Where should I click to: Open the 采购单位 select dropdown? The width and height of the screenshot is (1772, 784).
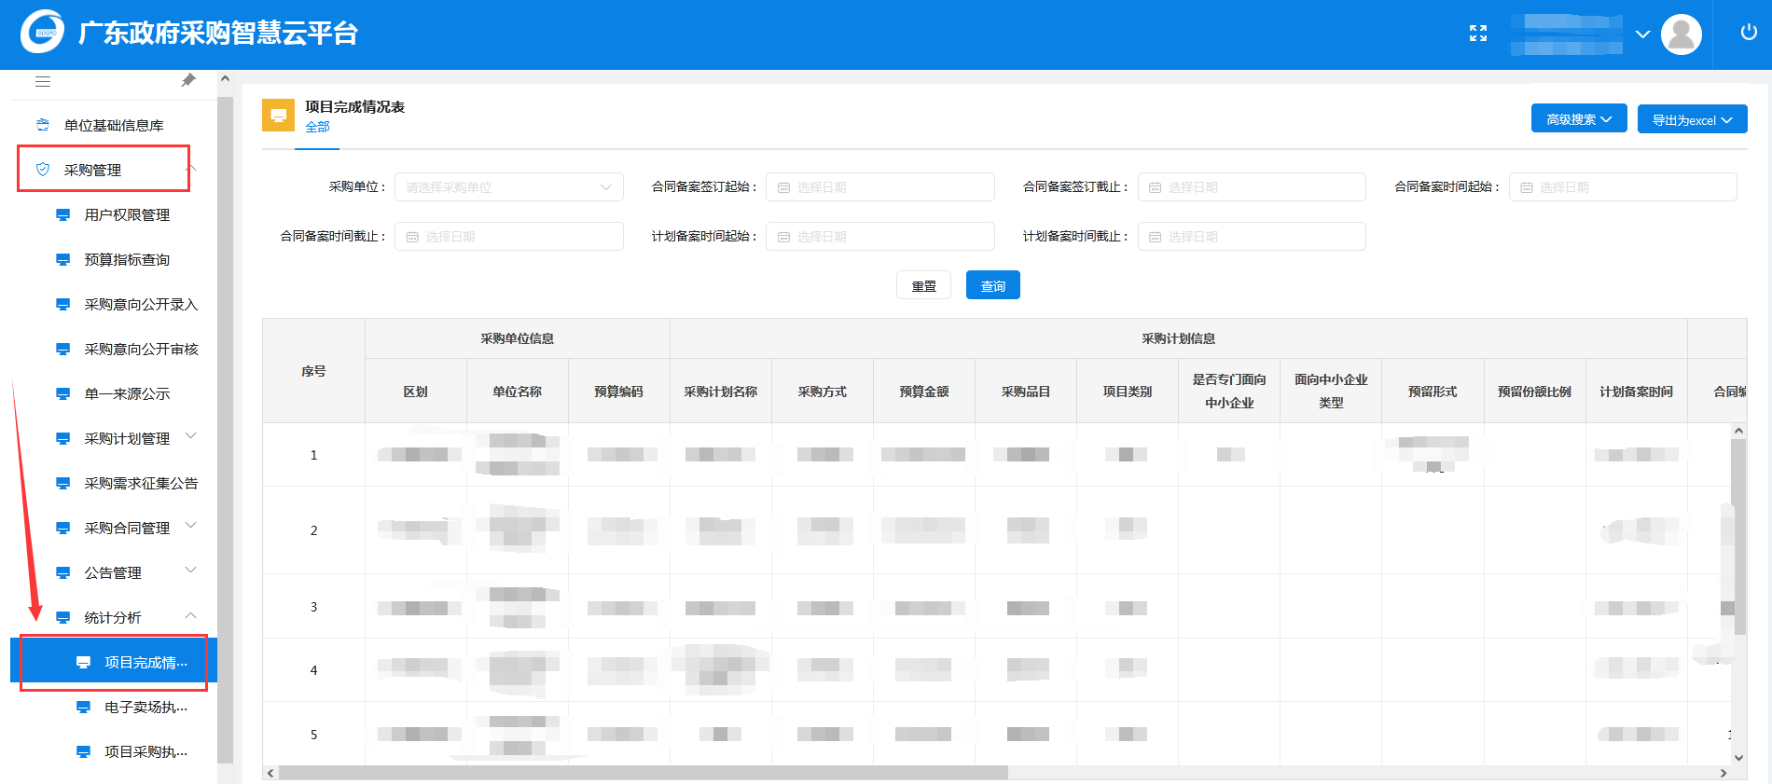click(509, 187)
